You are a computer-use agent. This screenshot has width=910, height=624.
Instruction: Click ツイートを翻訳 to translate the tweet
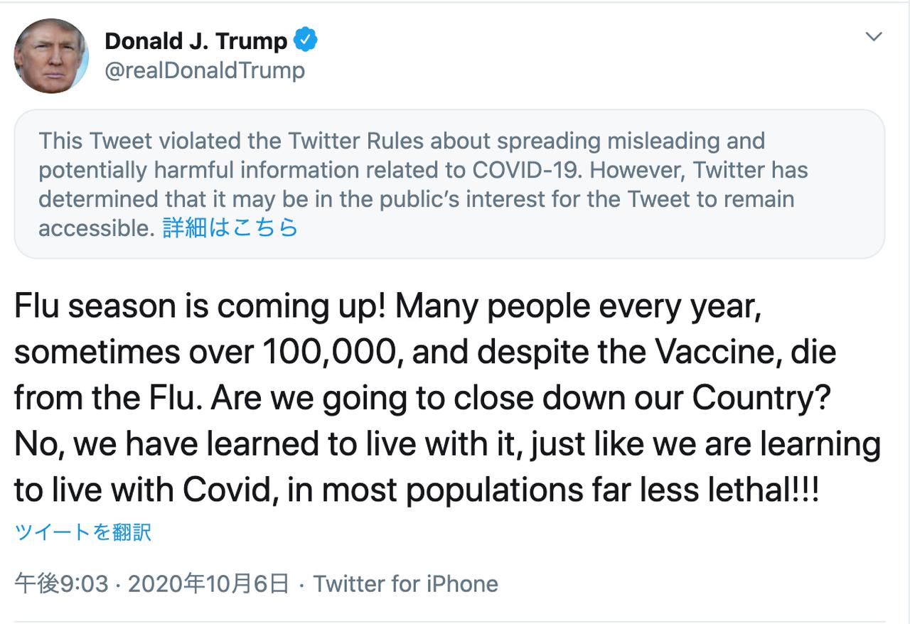tap(83, 532)
